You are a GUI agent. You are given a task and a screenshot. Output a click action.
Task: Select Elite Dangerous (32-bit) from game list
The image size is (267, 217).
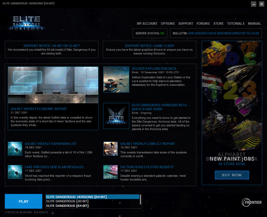point(93,201)
